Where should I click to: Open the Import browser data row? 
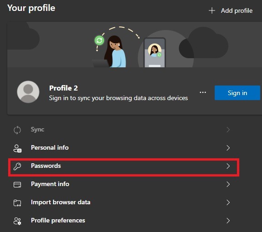(124, 202)
